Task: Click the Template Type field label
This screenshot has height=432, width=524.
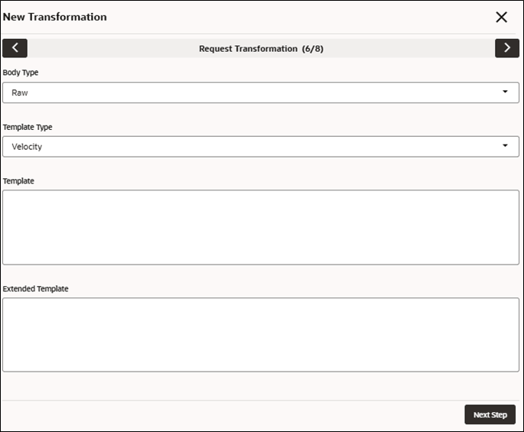Action: (x=28, y=127)
